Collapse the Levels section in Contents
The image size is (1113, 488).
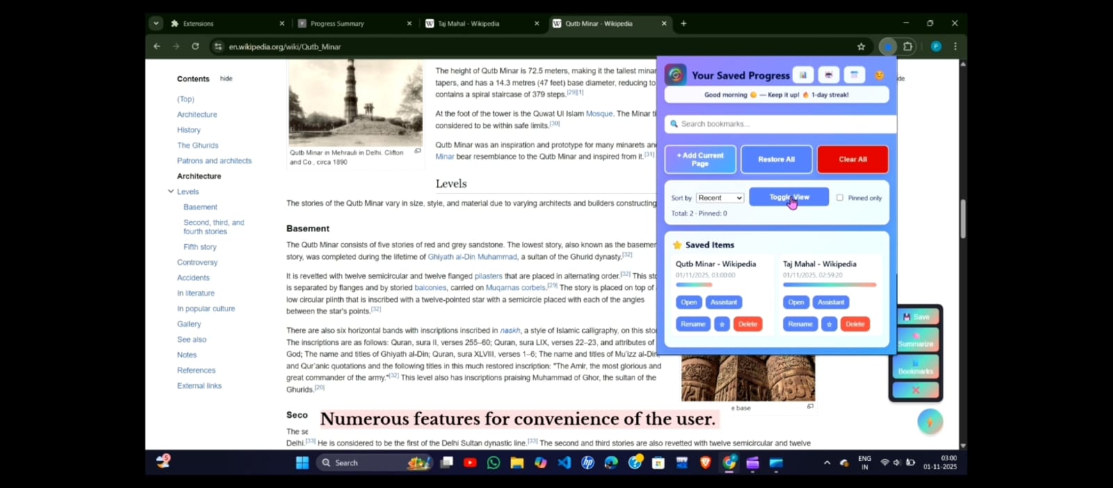point(170,191)
